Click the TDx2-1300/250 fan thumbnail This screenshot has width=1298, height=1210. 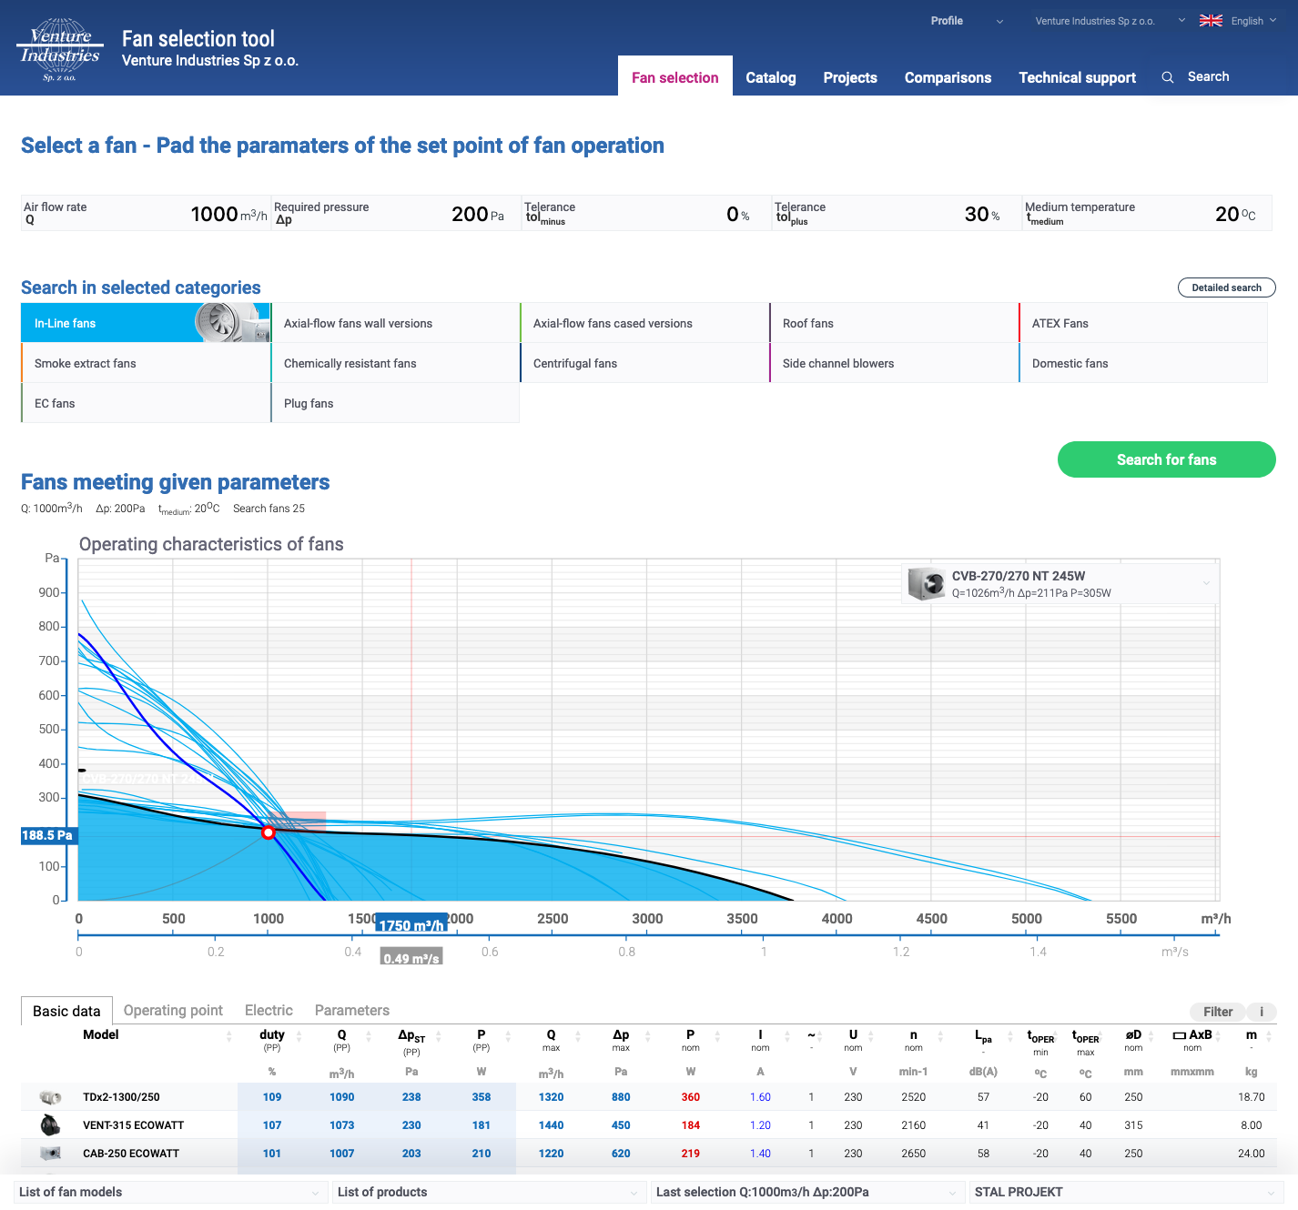click(x=51, y=1097)
